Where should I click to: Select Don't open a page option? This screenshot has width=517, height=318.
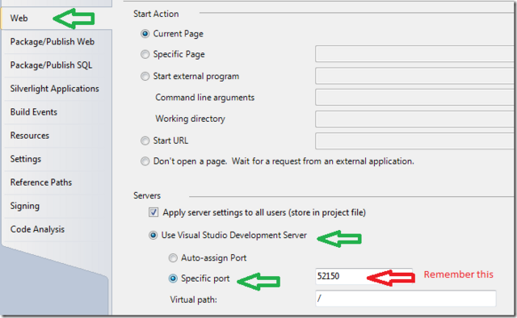(x=145, y=161)
